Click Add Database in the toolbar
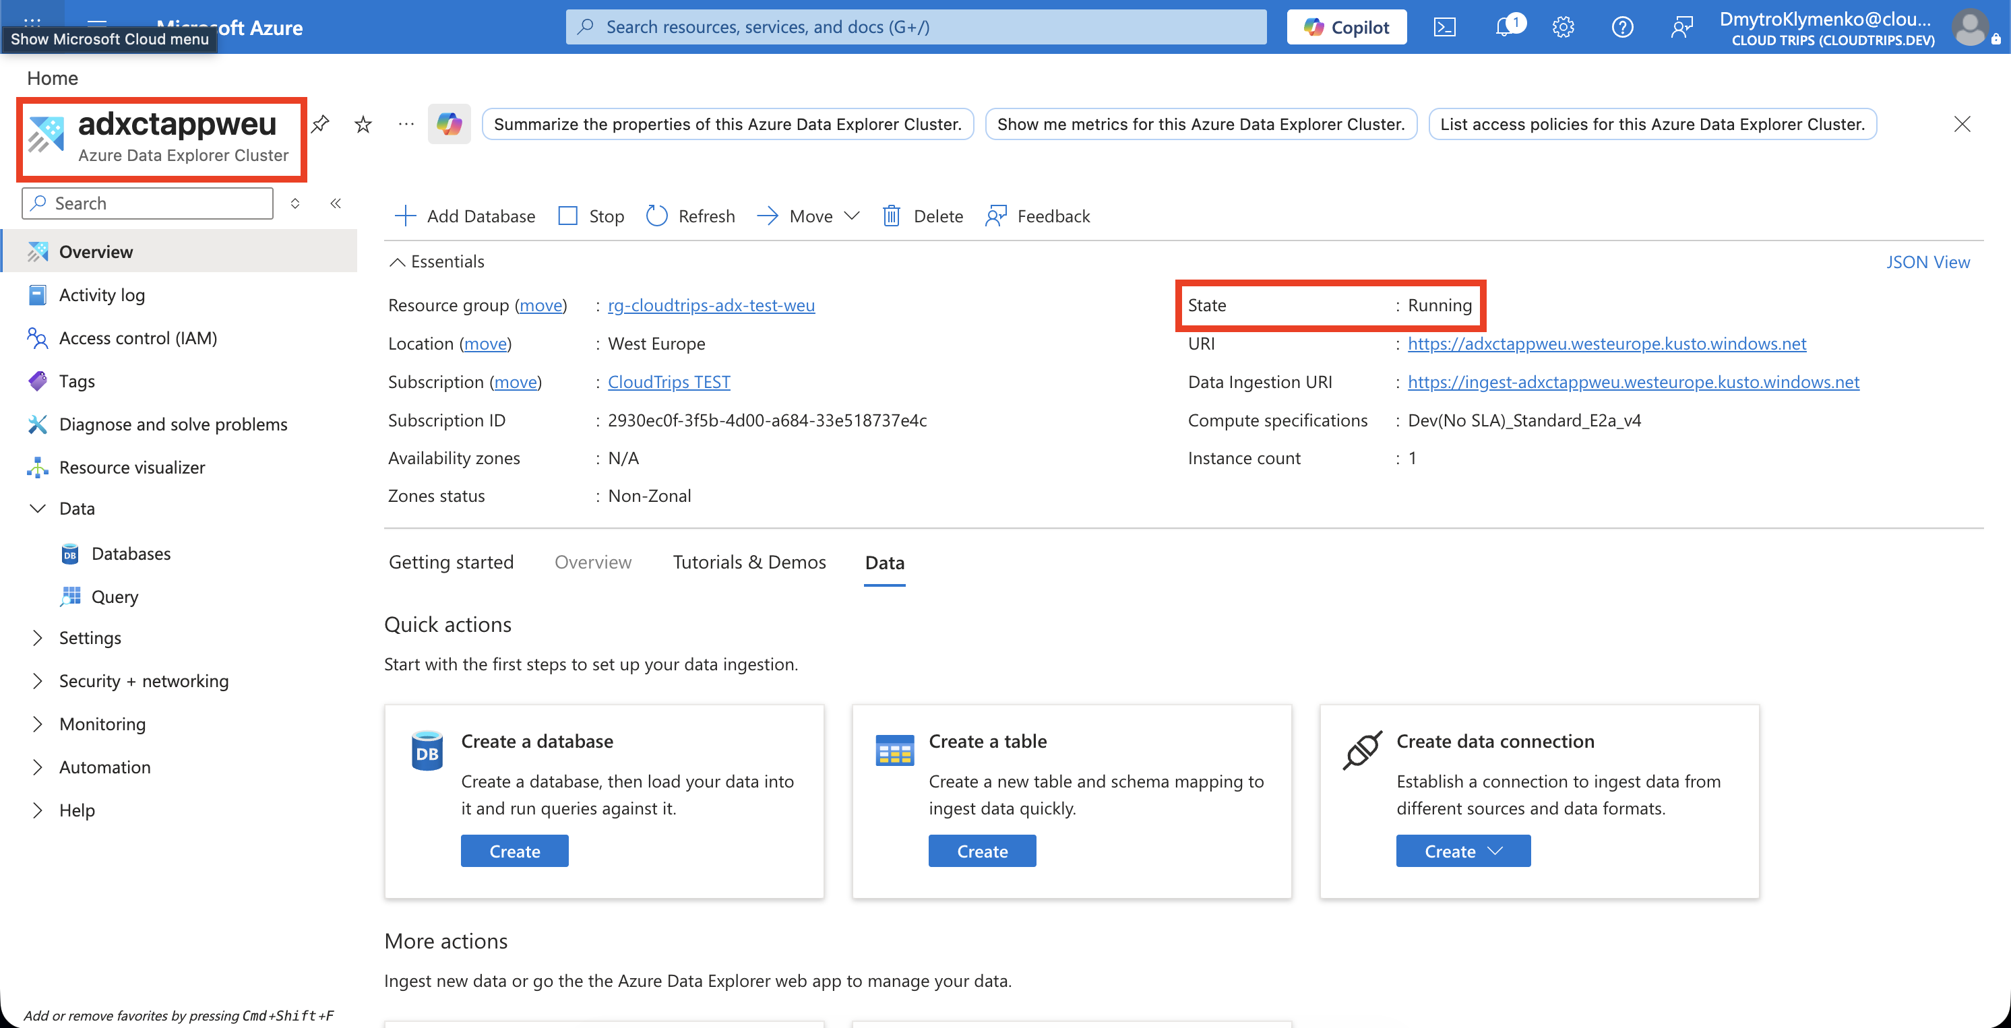Image resolution: width=2011 pixels, height=1028 pixels. 465,216
